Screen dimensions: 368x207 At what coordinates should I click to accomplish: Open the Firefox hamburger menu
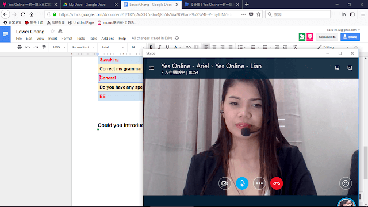tap(363, 14)
